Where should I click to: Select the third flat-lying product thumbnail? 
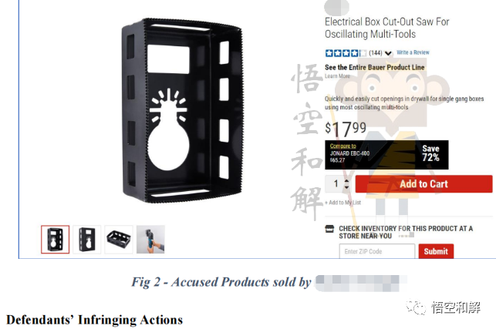click(x=119, y=240)
